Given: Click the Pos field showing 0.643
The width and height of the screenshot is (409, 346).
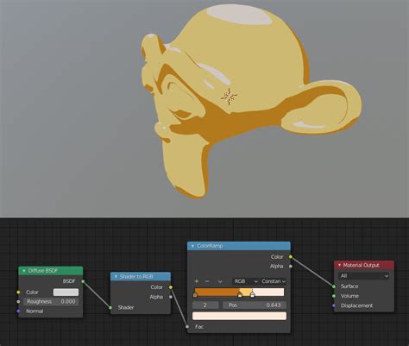Looking at the screenshot, I should coord(255,305).
